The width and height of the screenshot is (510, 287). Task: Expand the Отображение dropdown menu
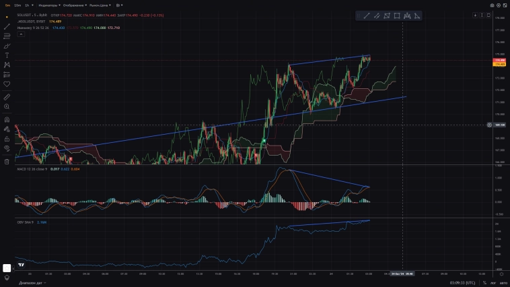tap(74, 5)
